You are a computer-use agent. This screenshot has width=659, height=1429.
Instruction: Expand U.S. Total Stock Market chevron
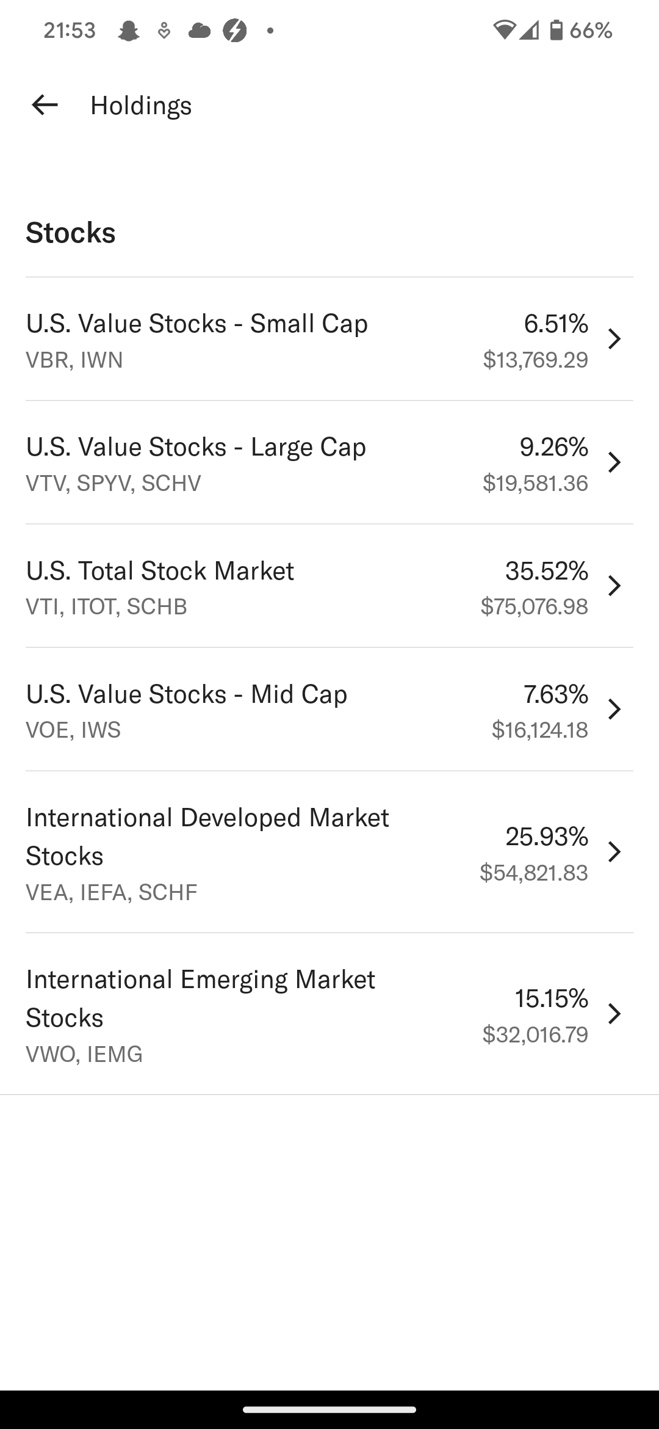click(x=614, y=586)
